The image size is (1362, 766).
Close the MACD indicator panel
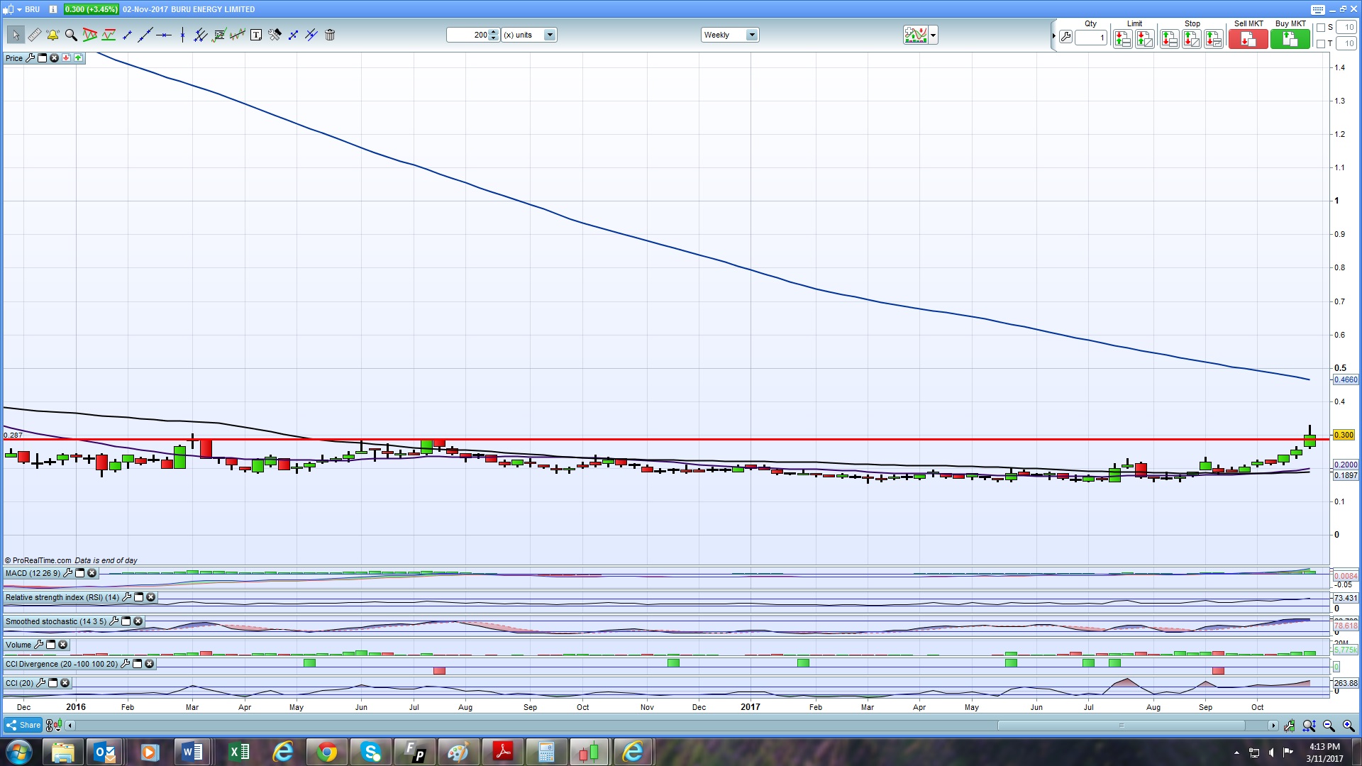pos(92,573)
